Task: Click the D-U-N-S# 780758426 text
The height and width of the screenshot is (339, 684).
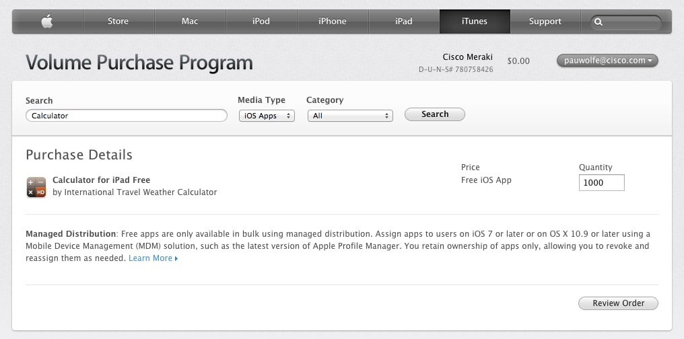Action: 456,69
